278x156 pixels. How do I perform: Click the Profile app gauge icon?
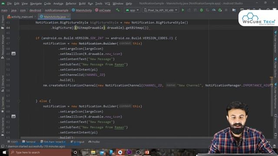click(214, 10)
